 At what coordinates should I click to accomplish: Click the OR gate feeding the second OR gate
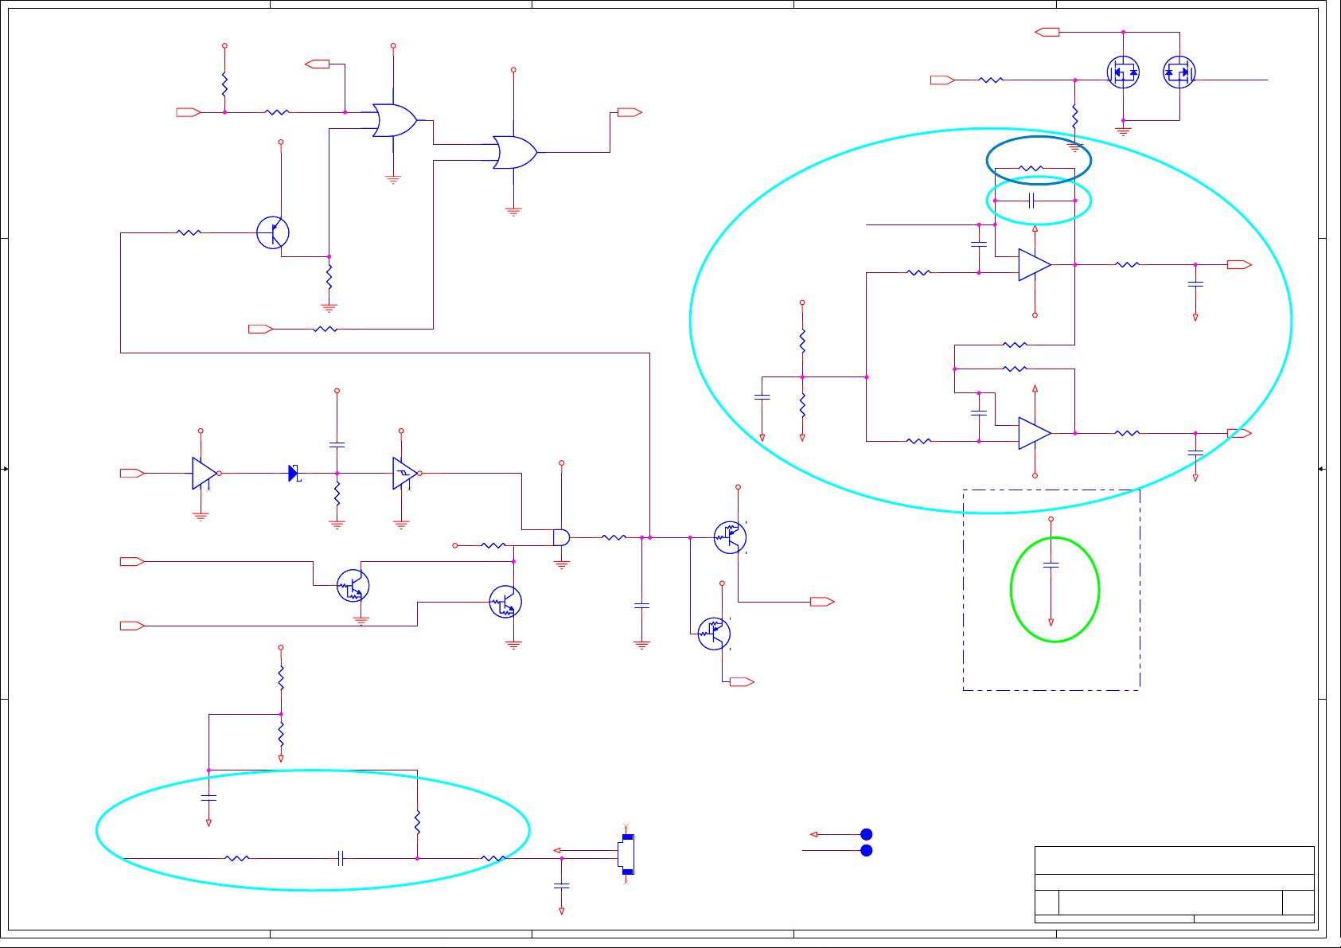(x=395, y=120)
